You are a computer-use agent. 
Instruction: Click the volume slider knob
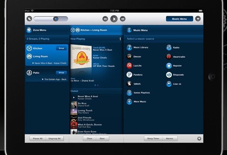(56, 19)
